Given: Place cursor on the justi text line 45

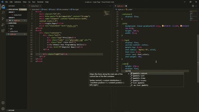Looking at the screenshot, I should click(128, 71).
